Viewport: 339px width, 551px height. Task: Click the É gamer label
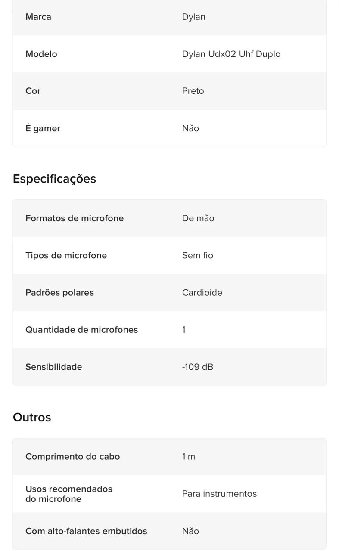[x=43, y=128]
